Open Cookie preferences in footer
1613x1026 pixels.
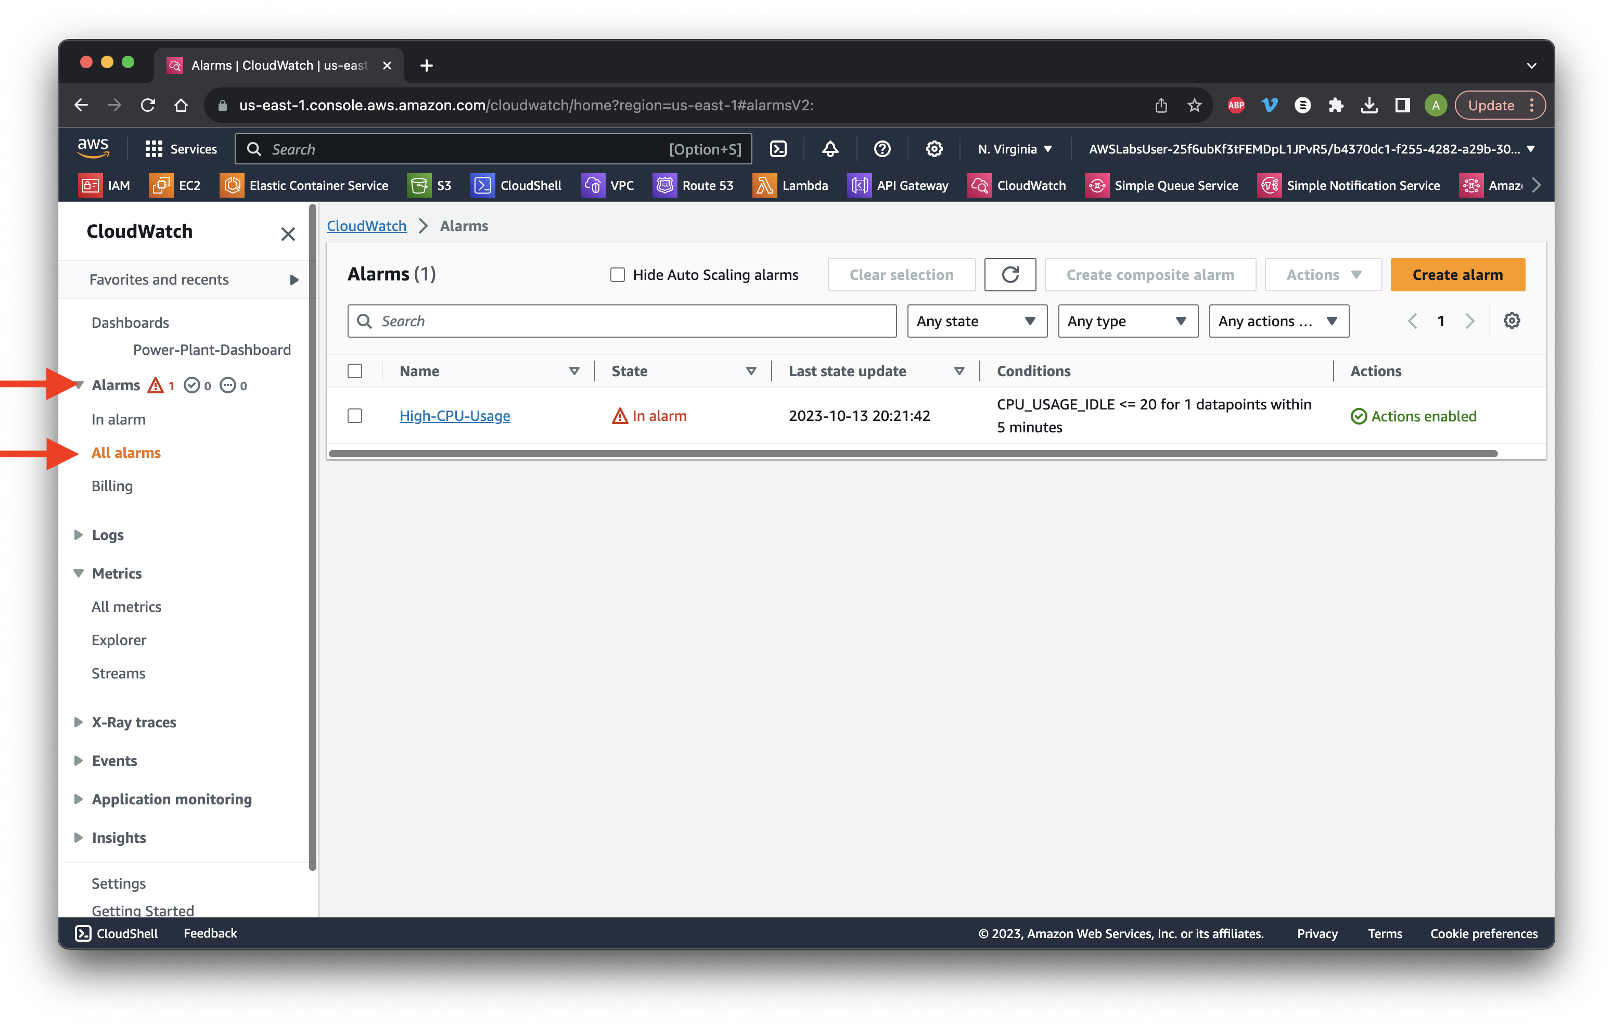click(1484, 933)
